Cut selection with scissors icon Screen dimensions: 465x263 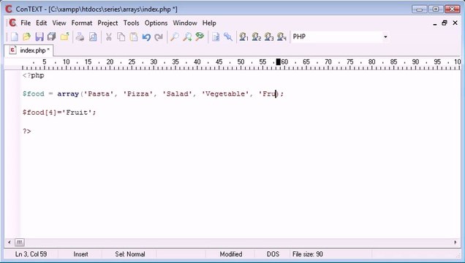(x=108, y=37)
